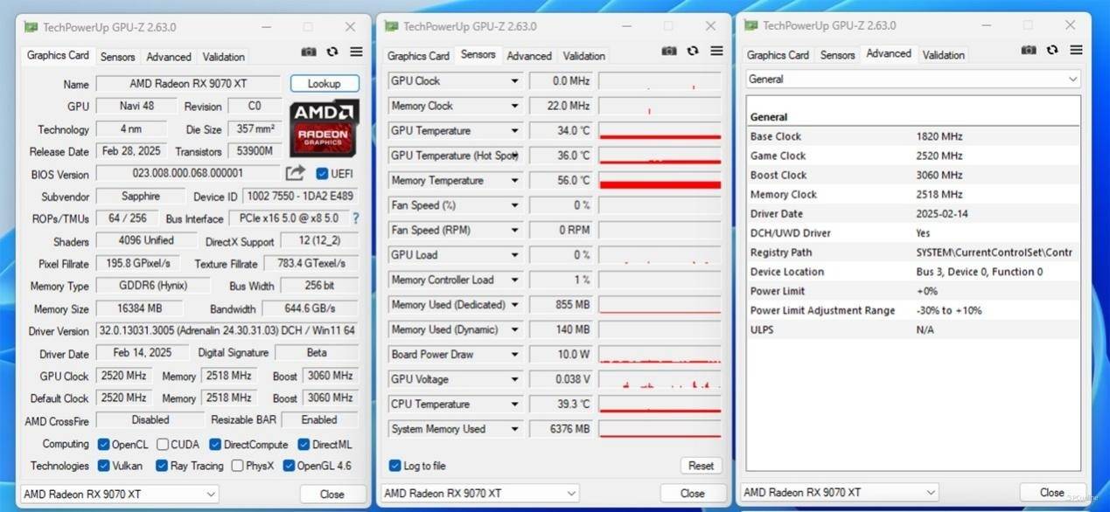Open GPU selector dropdown in Graphics Card window
The width and height of the screenshot is (1110, 512).
119,494
